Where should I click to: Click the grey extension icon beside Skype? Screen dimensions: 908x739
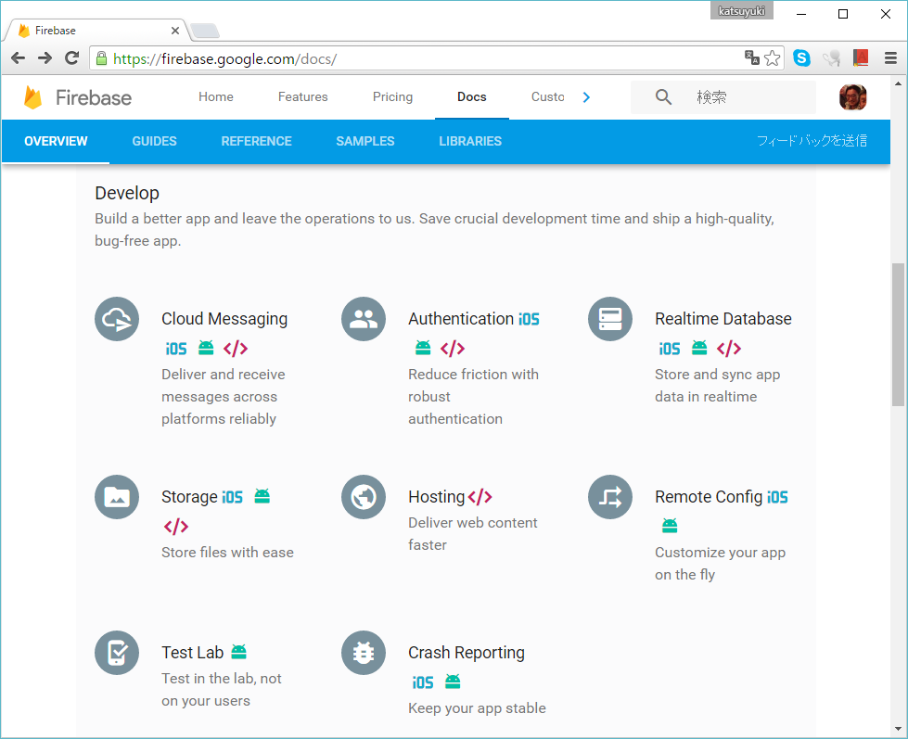(832, 57)
